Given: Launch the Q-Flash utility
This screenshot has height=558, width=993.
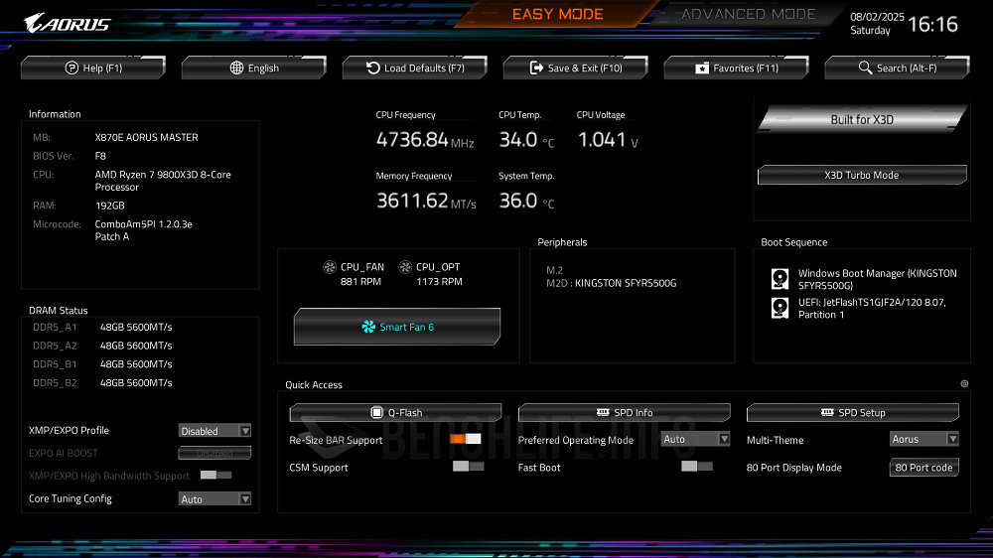Looking at the screenshot, I should click(396, 412).
